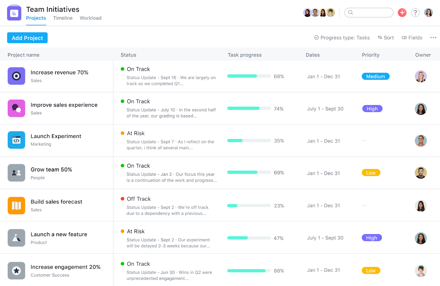440x286 pixels.
Task: Open the Increase revenue 70% Sales project icon
Action: 16,76
